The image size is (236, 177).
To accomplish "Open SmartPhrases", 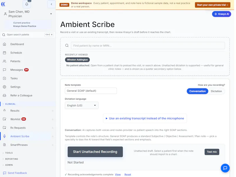I will (19, 145).
